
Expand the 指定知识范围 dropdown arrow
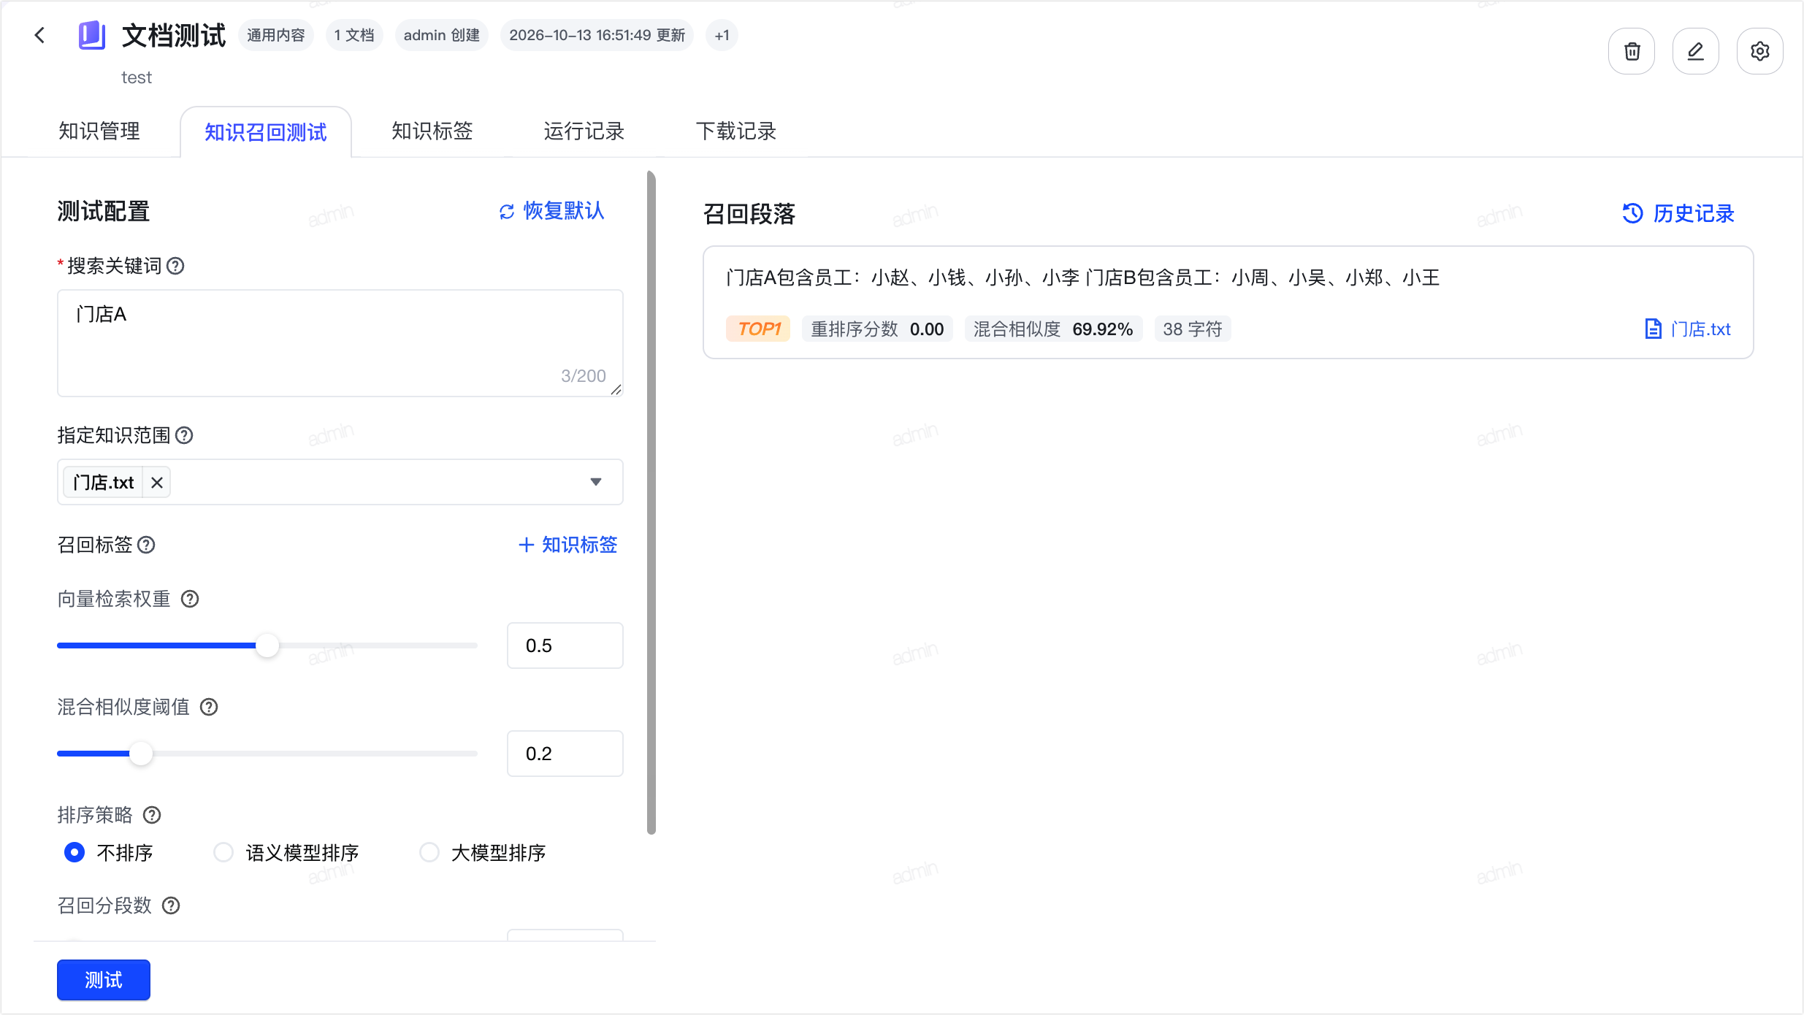596,482
